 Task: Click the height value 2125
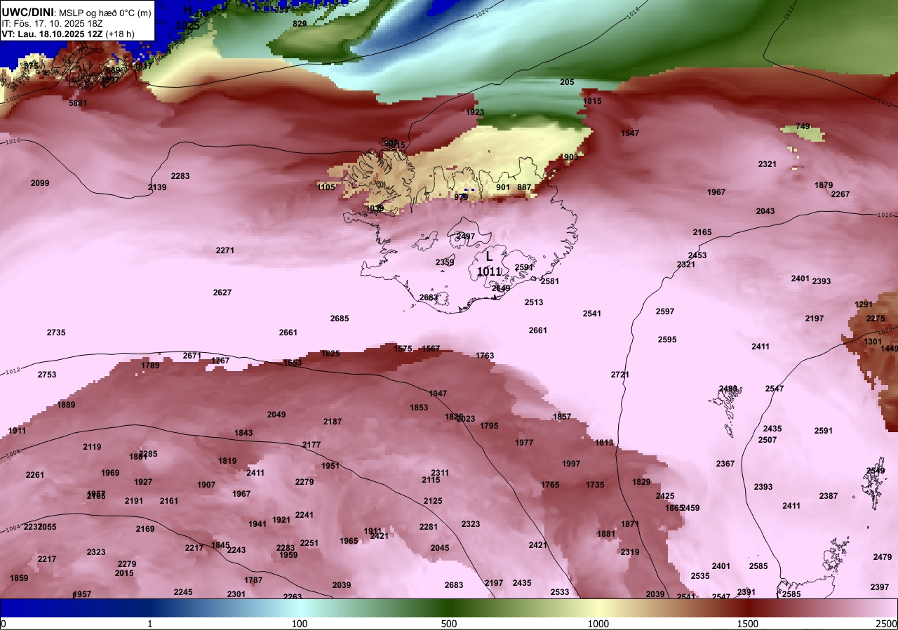433,501
